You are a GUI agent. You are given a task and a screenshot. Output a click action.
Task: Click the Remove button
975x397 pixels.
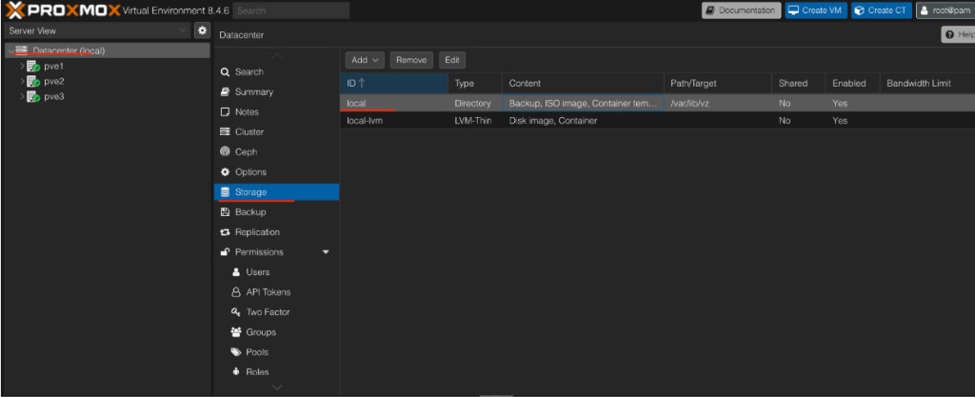pos(411,60)
